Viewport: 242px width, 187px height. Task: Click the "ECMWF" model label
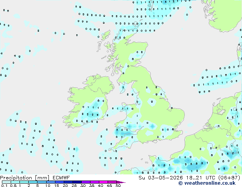[x=61, y=178]
